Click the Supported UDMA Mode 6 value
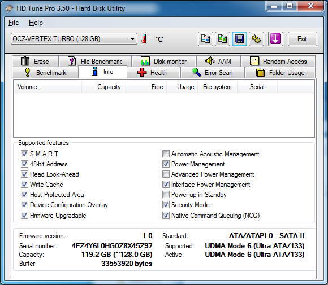 tap(255, 246)
